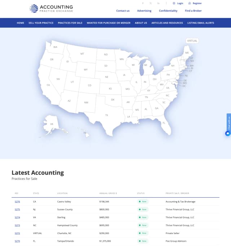
Task: Open the Contact us link
Action: [123, 11]
